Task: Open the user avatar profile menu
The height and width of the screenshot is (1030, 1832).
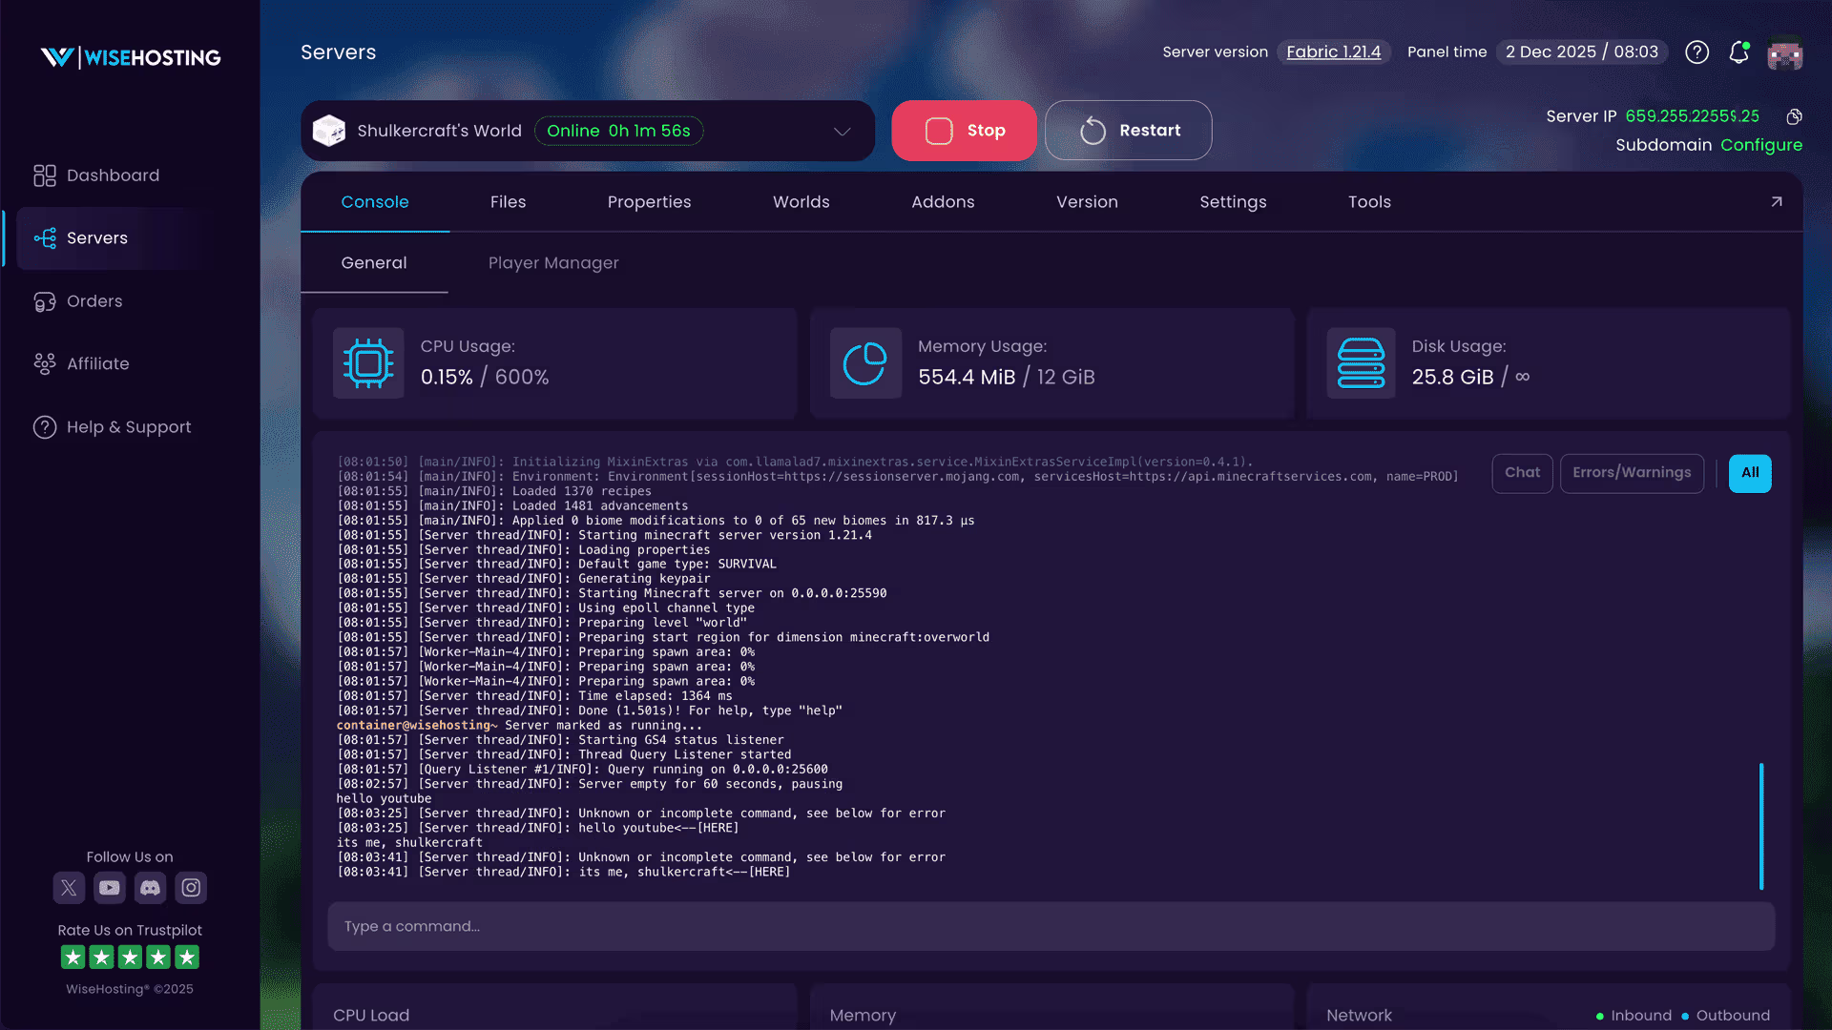Action: 1784,52
